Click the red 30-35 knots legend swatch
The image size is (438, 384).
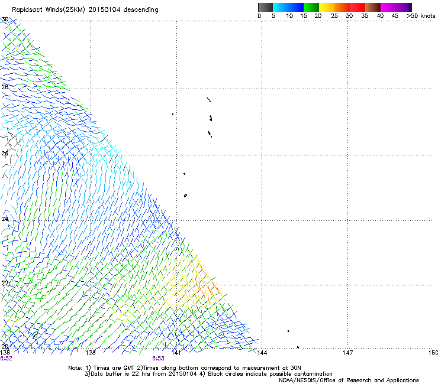click(x=358, y=7)
